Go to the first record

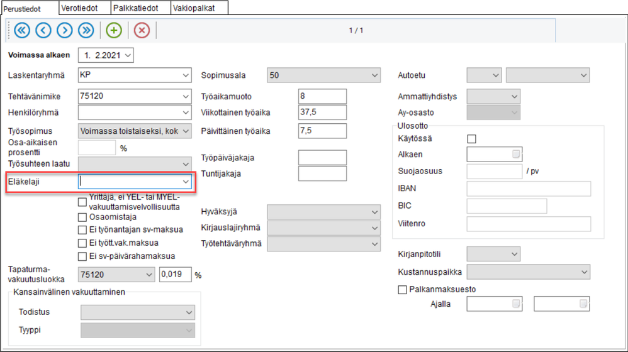22,30
